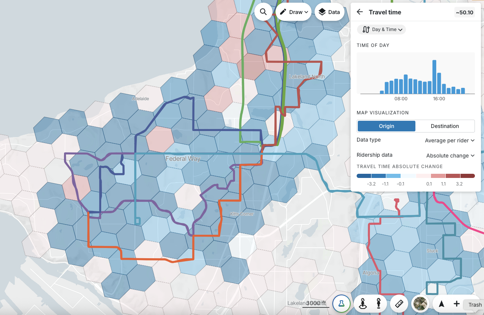Select the person-in-area isochrone tool
The image size is (484, 315).
click(363, 304)
